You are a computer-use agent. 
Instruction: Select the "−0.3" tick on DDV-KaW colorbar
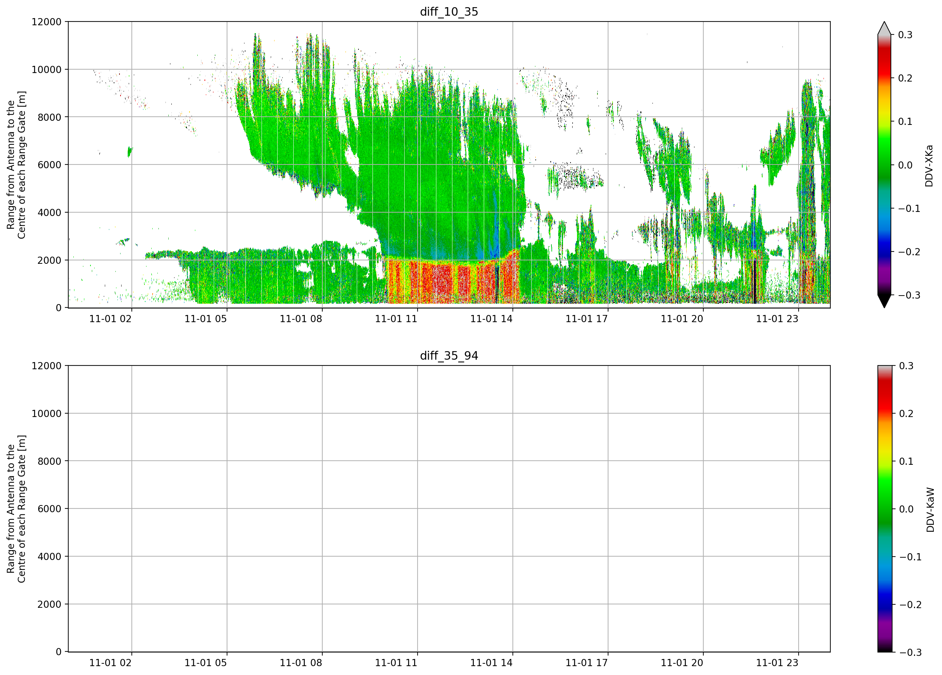coord(911,652)
